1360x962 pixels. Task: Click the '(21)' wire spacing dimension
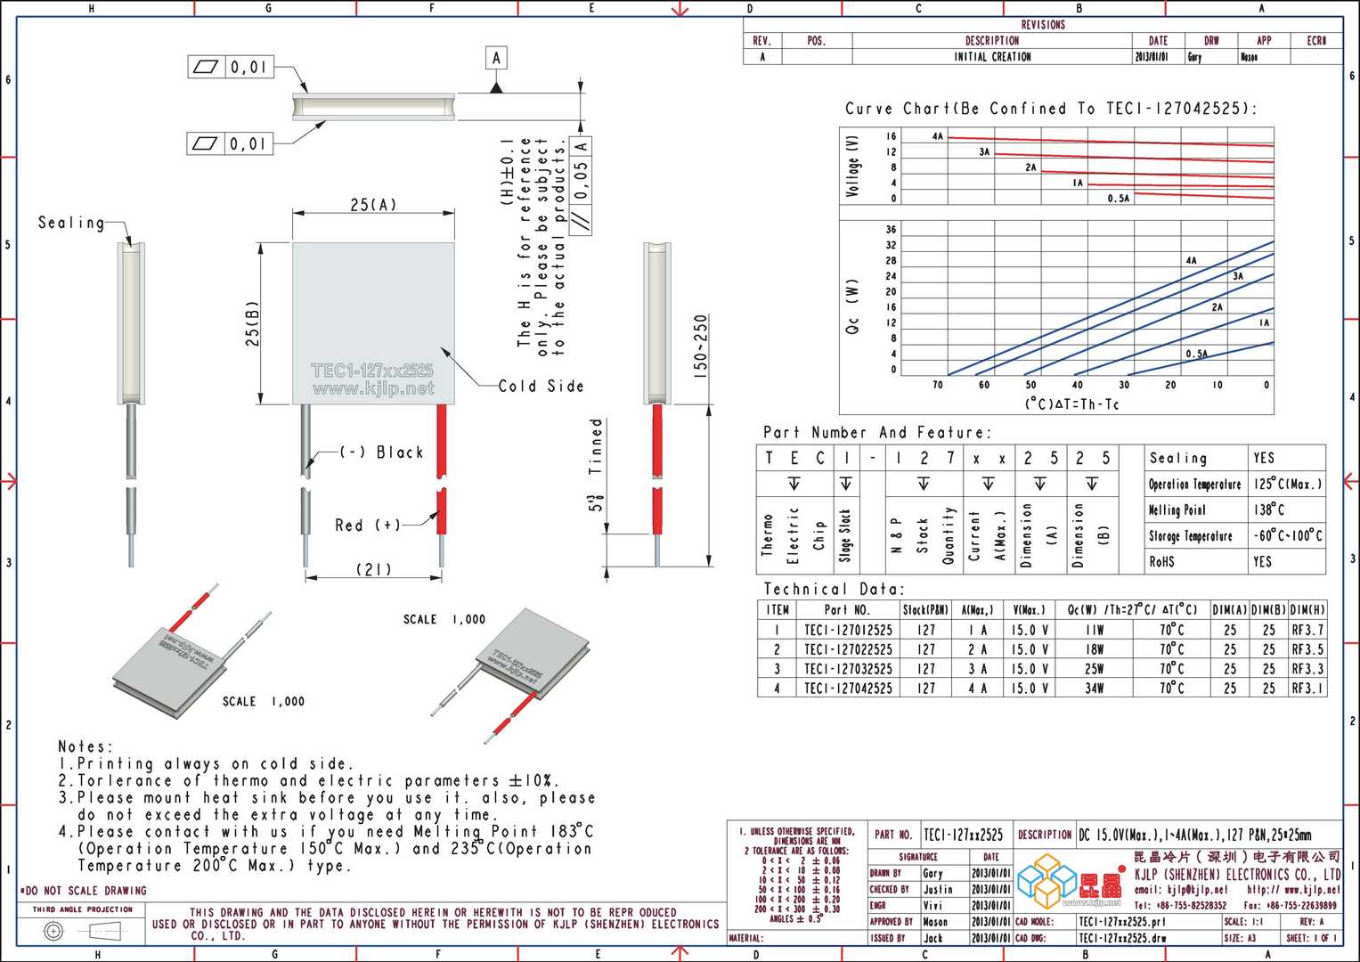[x=374, y=569]
